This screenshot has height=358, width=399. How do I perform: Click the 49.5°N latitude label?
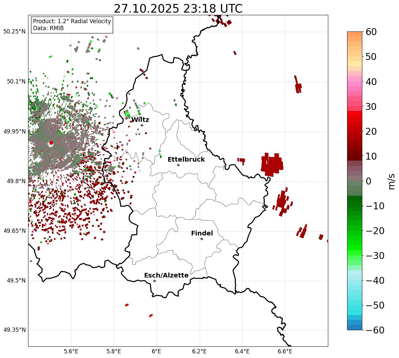(16, 281)
